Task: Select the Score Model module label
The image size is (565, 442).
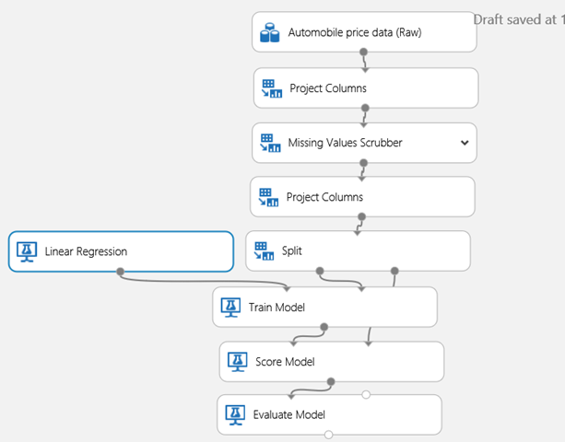Action: (285, 361)
